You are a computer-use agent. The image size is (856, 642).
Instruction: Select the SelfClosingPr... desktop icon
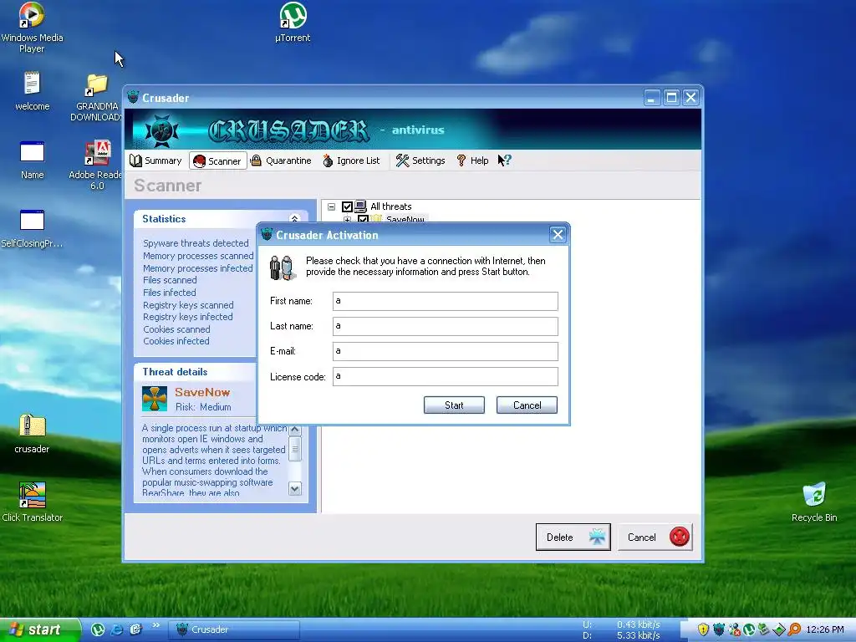(x=33, y=228)
